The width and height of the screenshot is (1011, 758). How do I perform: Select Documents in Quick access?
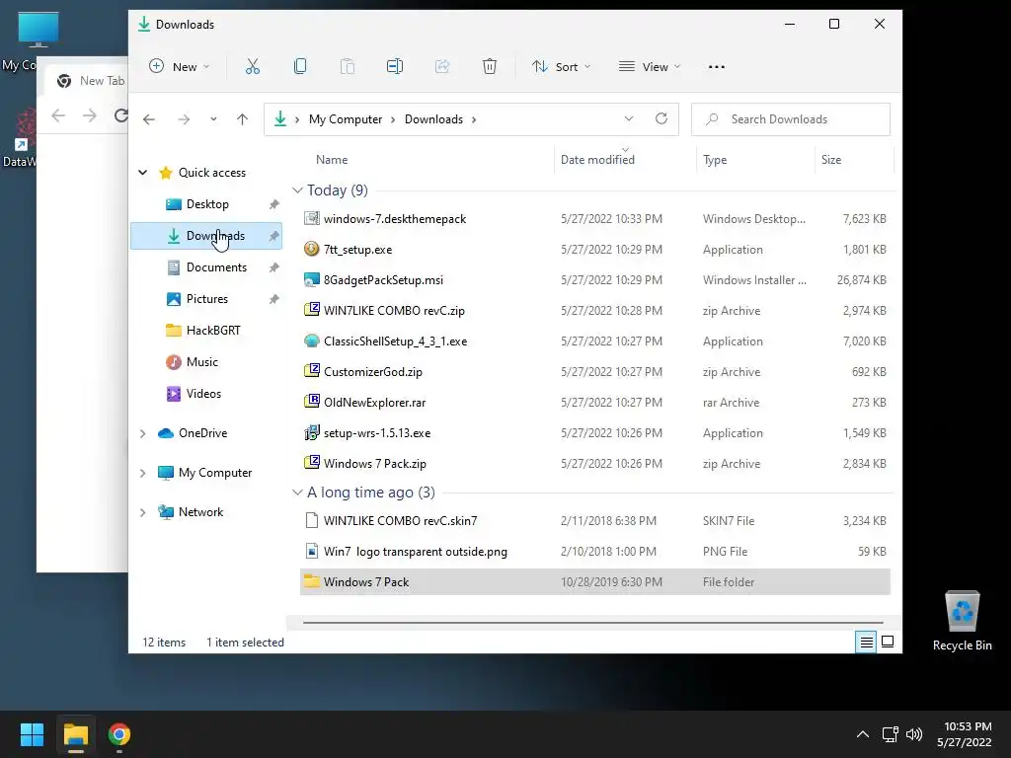(206, 266)
